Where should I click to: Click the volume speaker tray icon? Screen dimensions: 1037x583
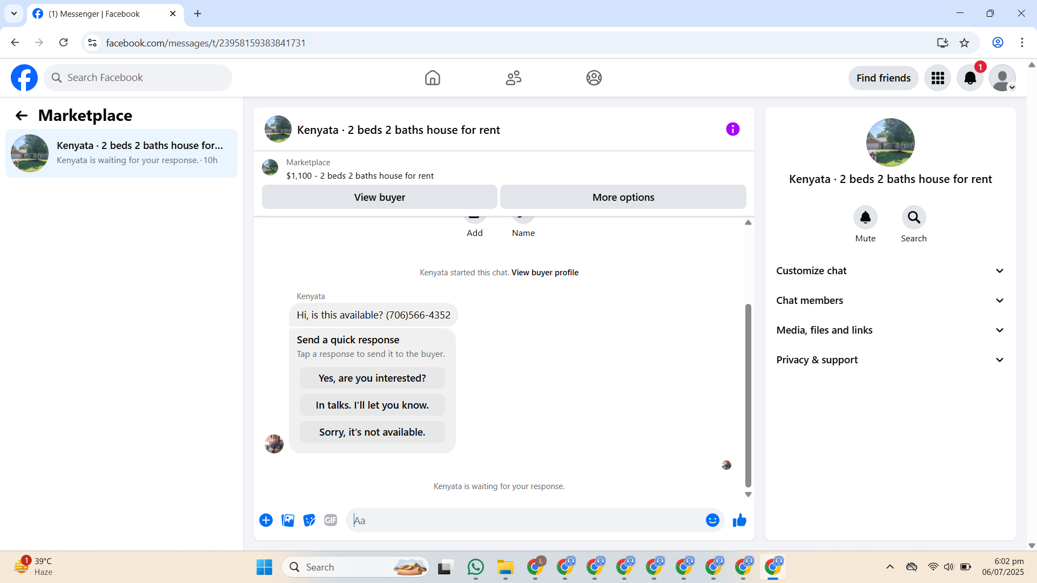click(x=949, y=567)
